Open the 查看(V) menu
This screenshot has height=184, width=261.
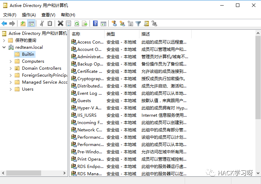click(x=48, y=15)
